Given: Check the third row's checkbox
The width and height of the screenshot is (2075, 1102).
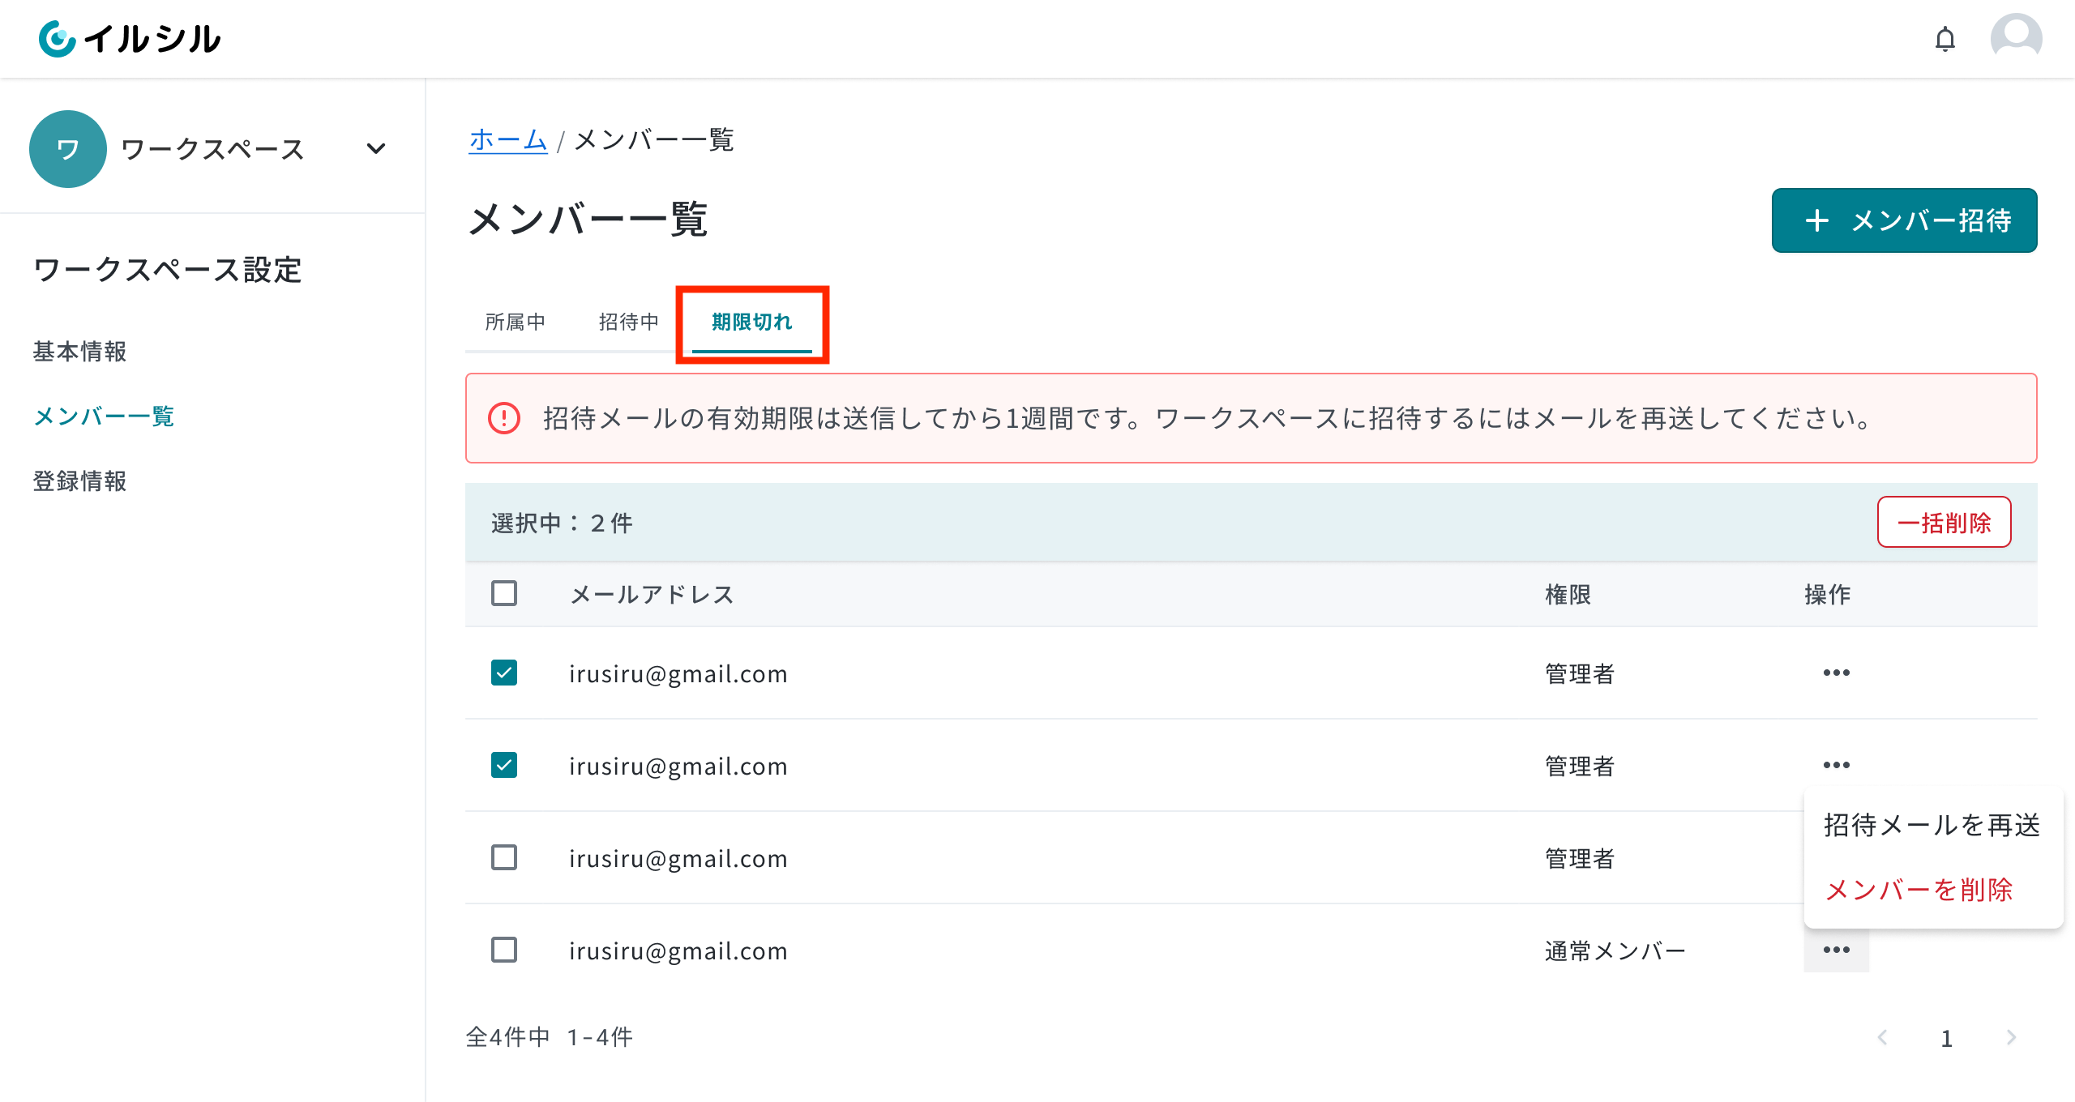Looking at the screenshot, I should (504, 857).
